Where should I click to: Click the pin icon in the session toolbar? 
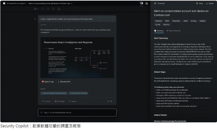tap(43, 9)
